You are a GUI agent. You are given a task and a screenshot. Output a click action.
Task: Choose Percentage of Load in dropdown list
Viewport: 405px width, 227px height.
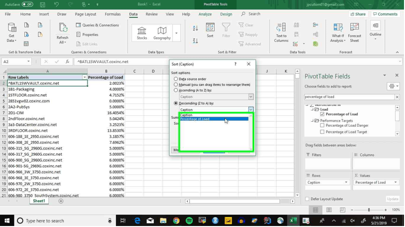(x=214, y=119)
